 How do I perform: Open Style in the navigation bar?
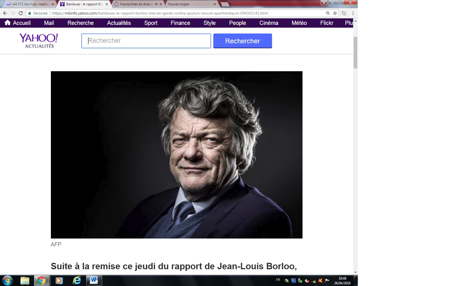(x=209, y=23)
